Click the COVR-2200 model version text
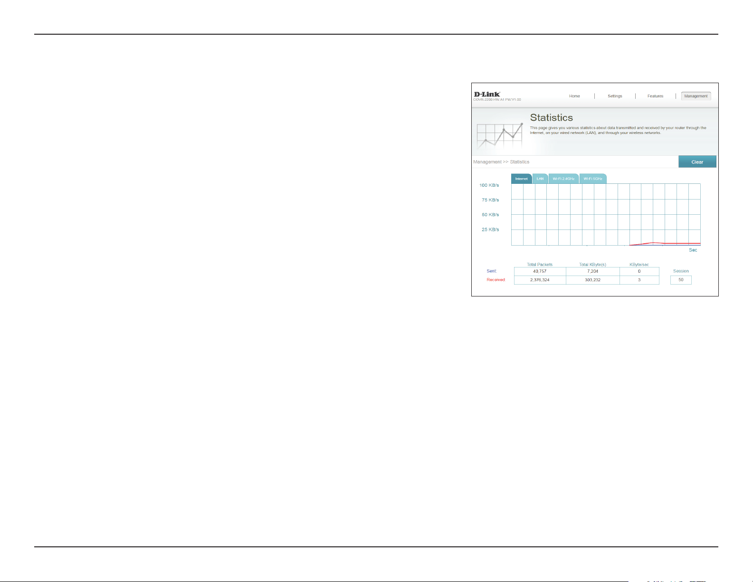The width and height of the screenshot is (753, 582). pyautogui.click(x=497, y=100)
